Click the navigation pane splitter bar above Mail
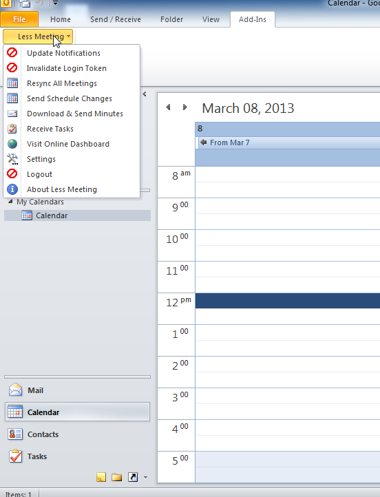This screenshot has height=497, width=380. [77, 377]
